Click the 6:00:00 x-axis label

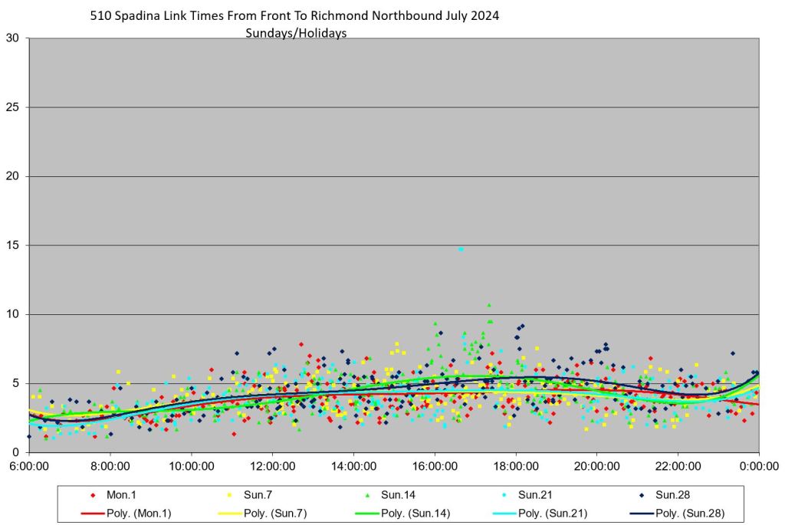point(29,465)
